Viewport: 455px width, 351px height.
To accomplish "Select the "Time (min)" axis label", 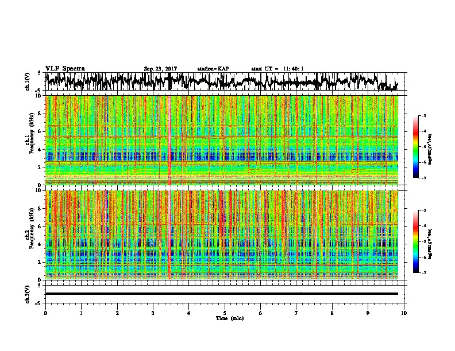I will pos(230,318).
